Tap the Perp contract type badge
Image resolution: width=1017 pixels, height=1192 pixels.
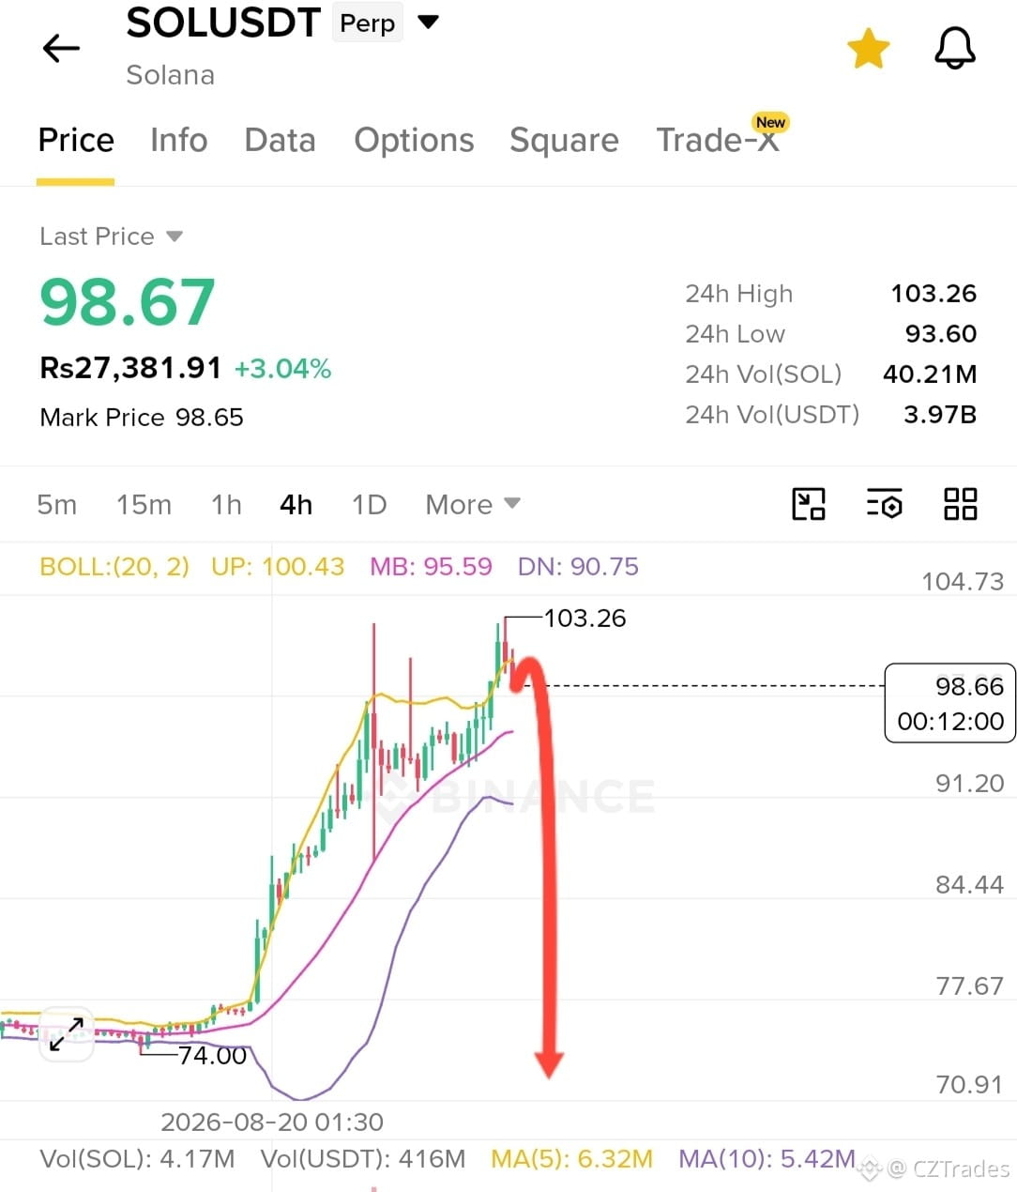coord(368,23)
